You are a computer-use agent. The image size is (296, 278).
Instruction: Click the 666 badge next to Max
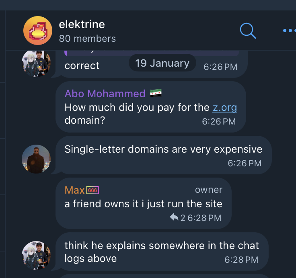[92, 190]
